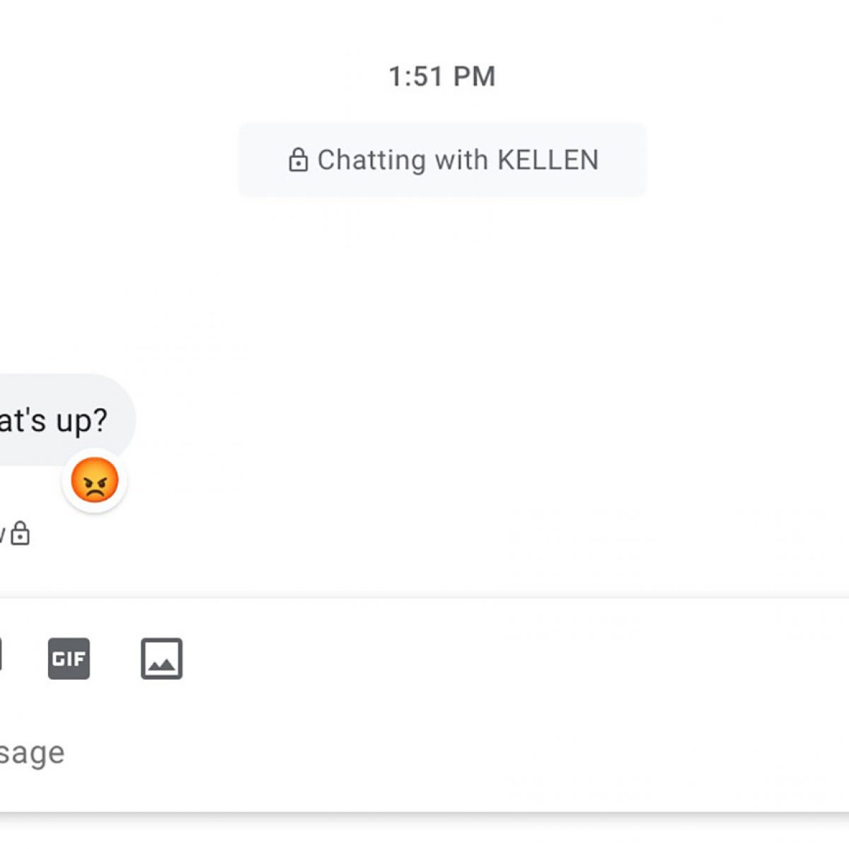Click the cut-off icon left of GIF
The width and height of the screenshot is (849, 849).
pyautogui.click(x=1, y=655)
